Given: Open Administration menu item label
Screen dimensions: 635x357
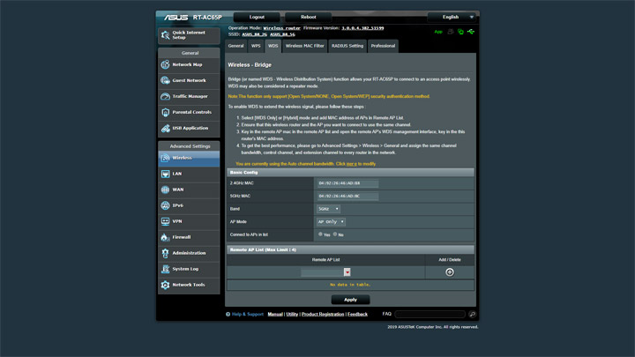Looking at the screenshot, I should (x=189, y=253).
